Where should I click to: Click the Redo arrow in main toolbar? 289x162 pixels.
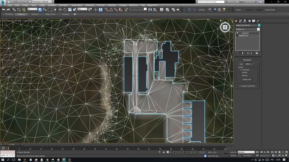pos(8,9)
